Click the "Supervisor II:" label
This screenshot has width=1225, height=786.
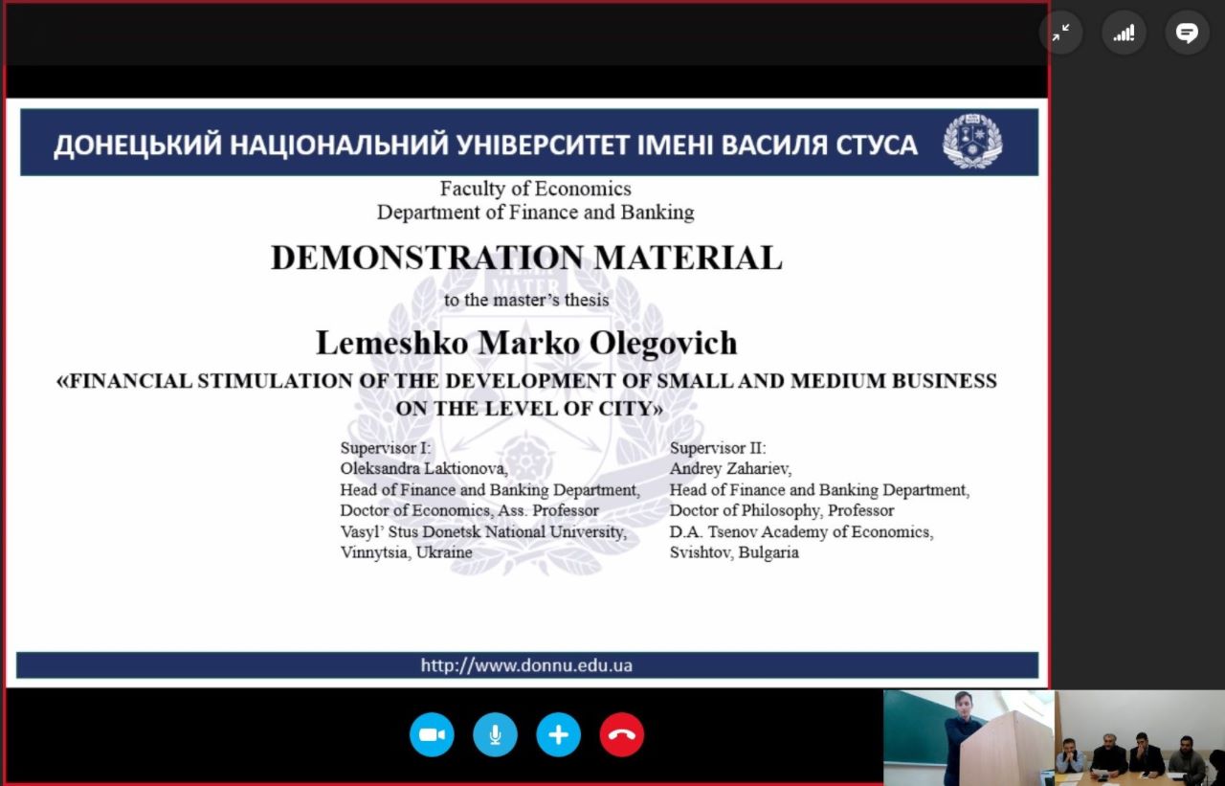[718, 447]
